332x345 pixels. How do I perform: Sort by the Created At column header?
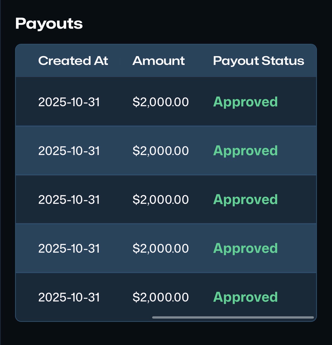[x=73, y=61]
